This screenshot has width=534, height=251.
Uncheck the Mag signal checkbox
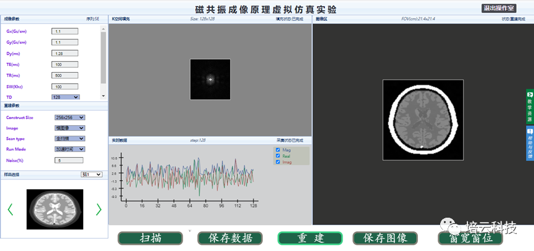278,150
